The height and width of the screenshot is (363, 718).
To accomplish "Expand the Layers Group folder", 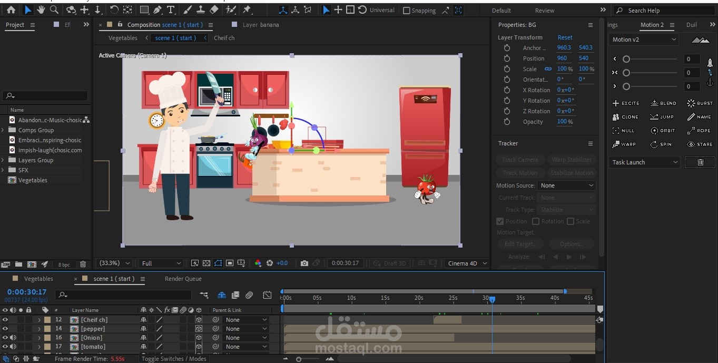I will coord(3,160).
